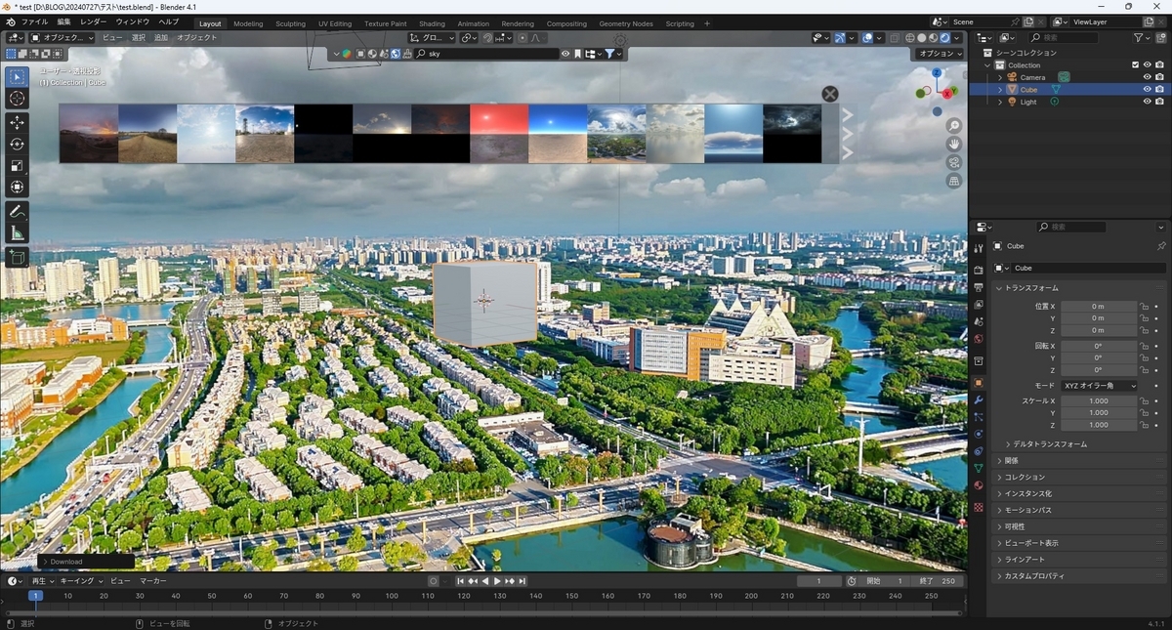Image resolution: width=1172 pixels, height=630 pixels.
Task: Select the Measure tool
Action: [x=17, y=232]
